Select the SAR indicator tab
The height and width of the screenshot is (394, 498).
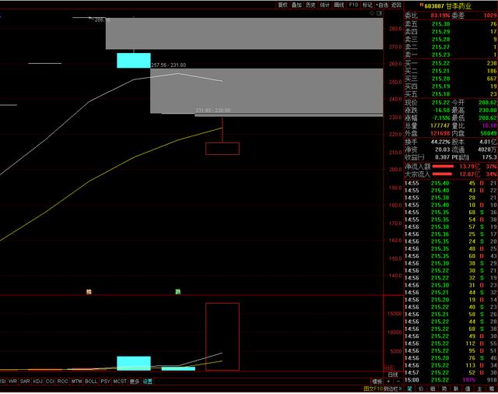tap(25, 381)
